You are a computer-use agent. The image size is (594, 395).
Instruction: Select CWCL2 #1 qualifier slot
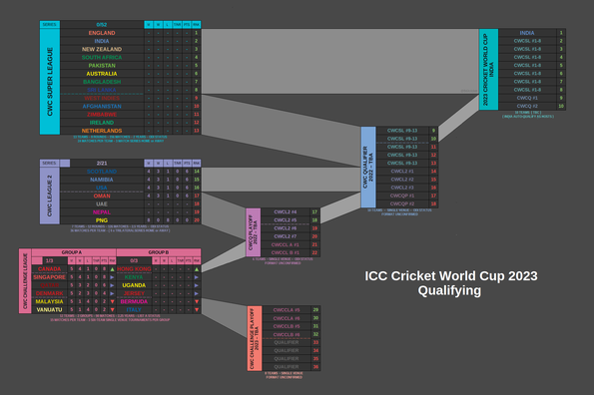(x=402, y=172)
